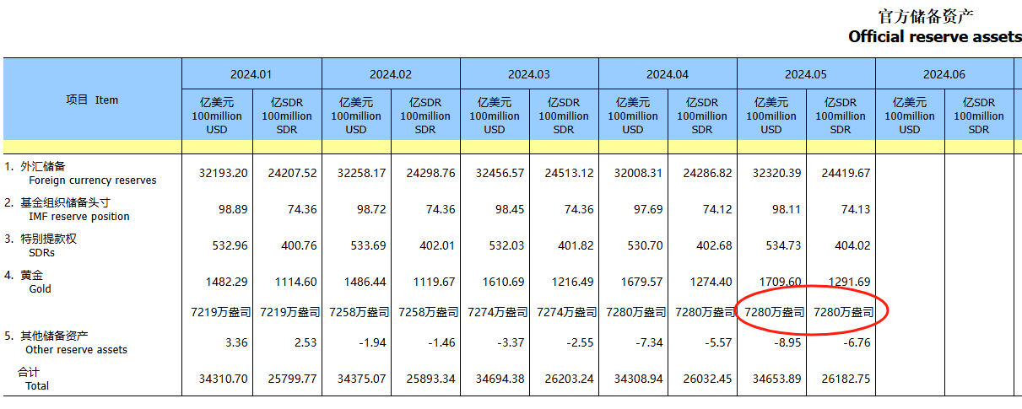Image resolution: width=1022 pixels, height=409 pixels.
Task: Select the 2024.01 month column header
Action: [x=251, y=74]
